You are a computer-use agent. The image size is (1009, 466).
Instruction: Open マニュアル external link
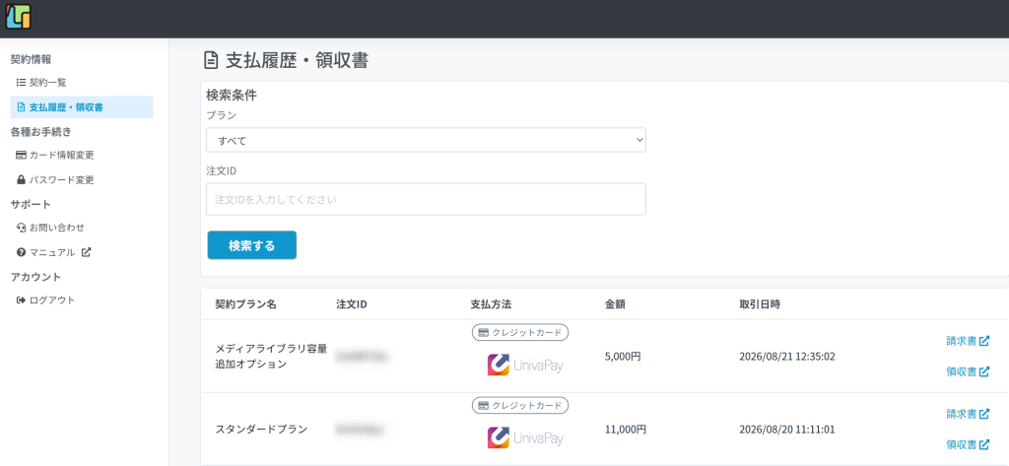53,252
